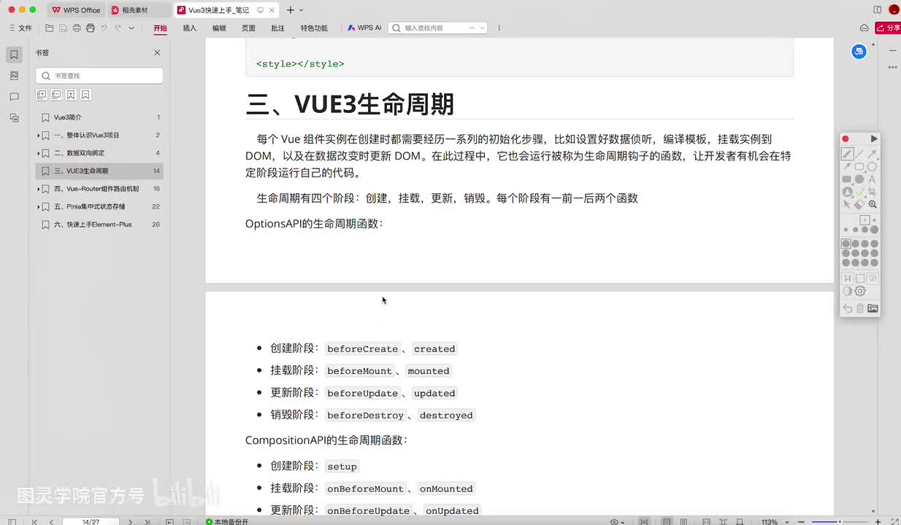Click the 本地备份开 status indicator
The image size is (901, 525).
tap(227, 522)
